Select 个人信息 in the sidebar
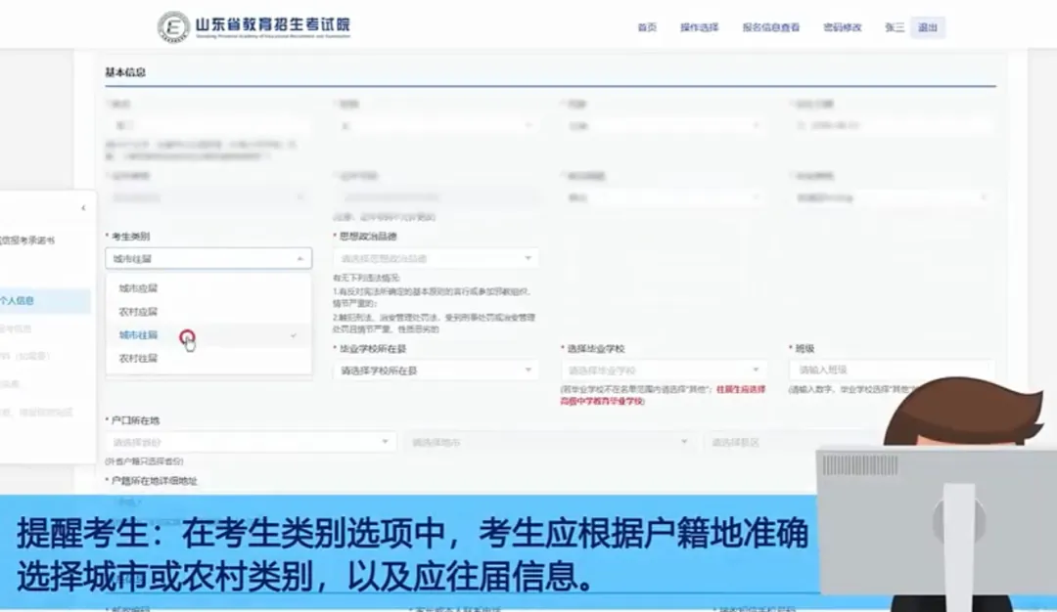The width and height of the screenshot is (1057, 612). (x=44, y=301)
